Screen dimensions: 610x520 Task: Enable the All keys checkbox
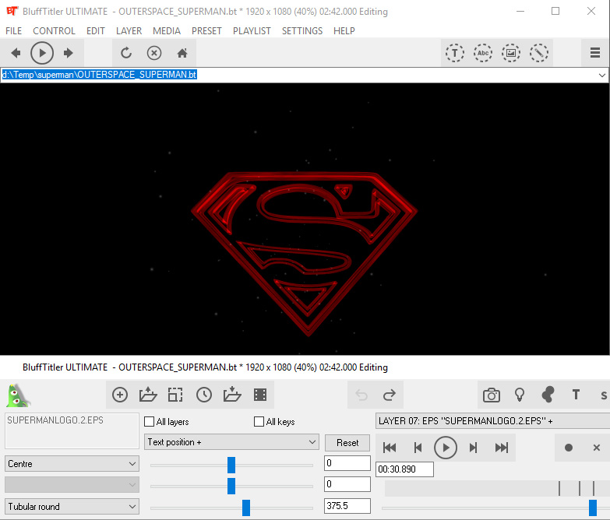tap(259, 422)
